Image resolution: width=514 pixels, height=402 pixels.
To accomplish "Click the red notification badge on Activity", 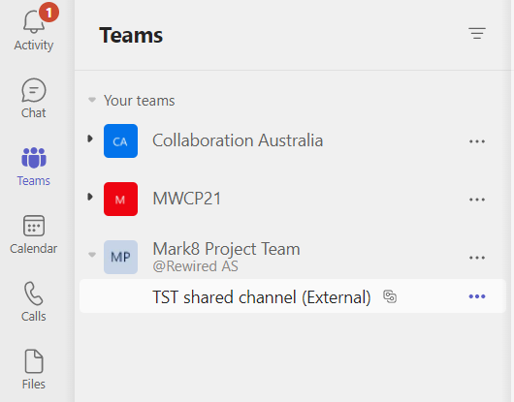I will pos(48,13).
